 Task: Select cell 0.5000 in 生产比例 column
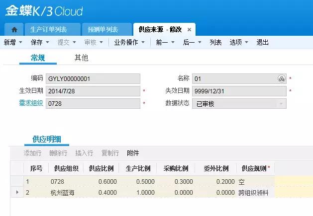(138, 182)
